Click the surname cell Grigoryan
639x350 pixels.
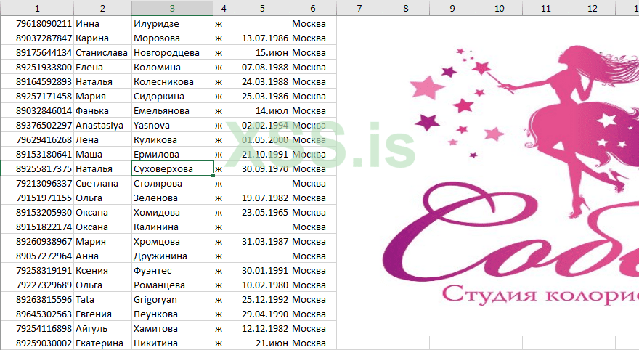click(172, 299)
